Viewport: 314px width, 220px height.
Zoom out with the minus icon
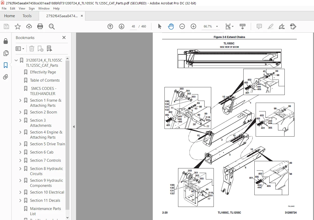[182, 26]
